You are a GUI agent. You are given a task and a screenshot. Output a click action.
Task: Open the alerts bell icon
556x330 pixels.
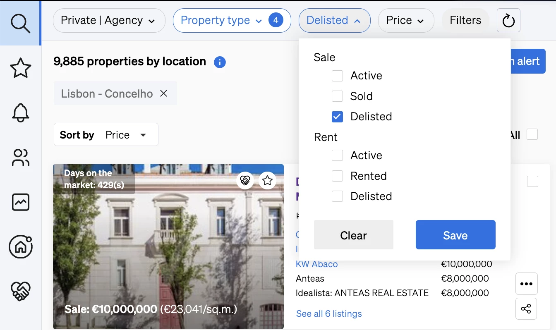click(x=20, y=112)
